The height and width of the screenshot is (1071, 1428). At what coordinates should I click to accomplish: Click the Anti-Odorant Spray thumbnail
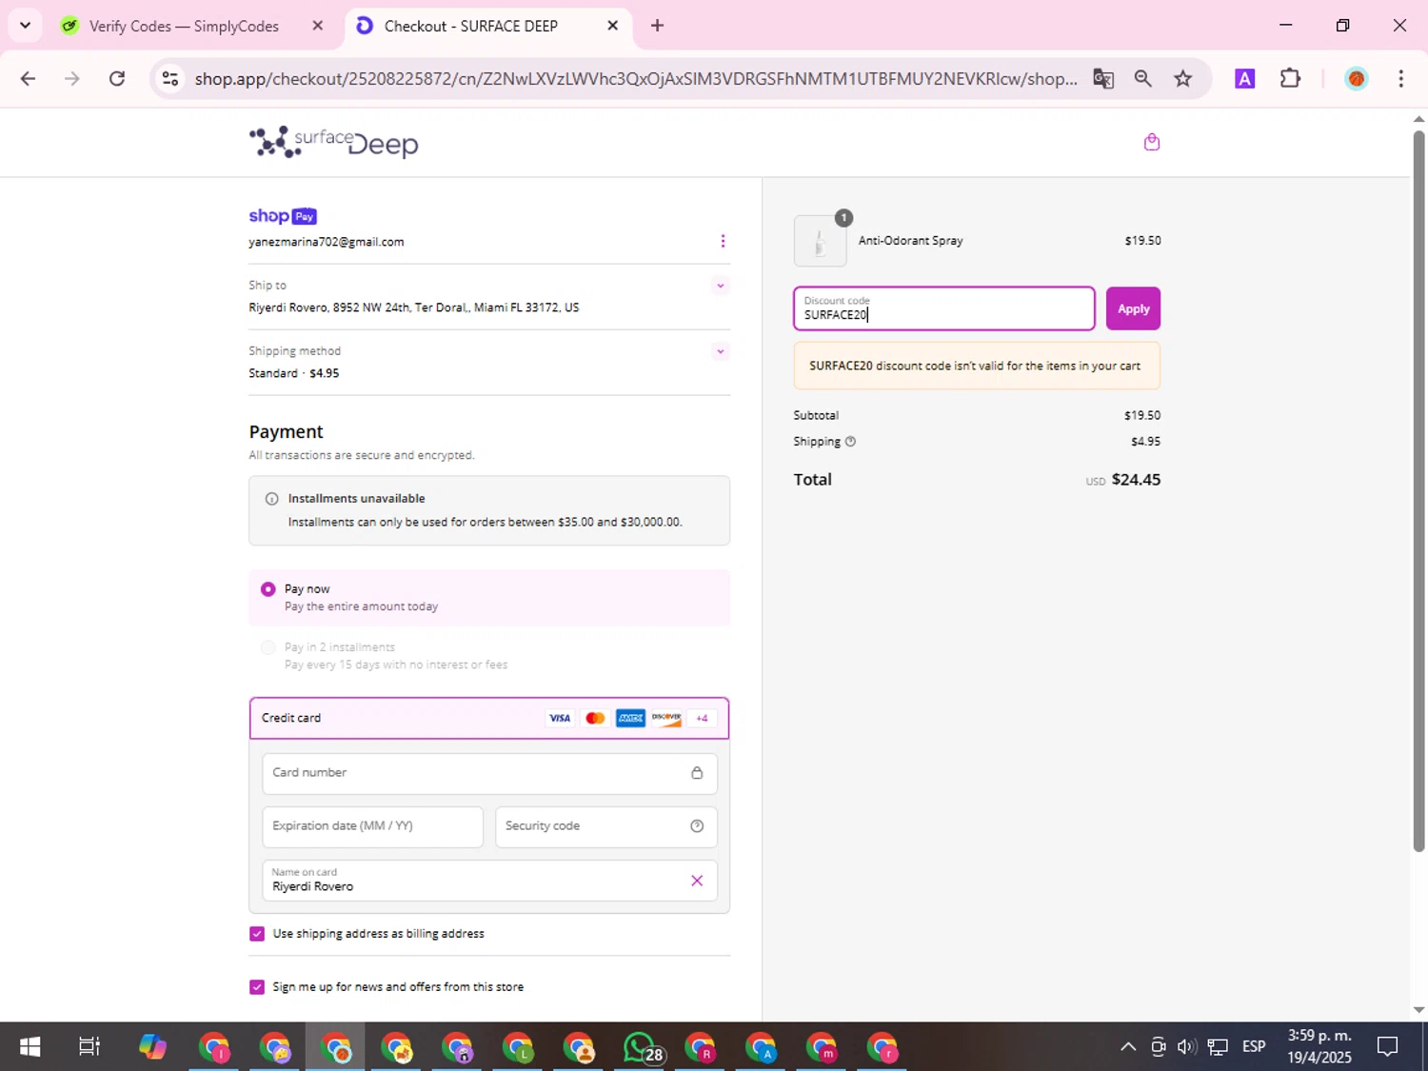click(x=820, y=241)
